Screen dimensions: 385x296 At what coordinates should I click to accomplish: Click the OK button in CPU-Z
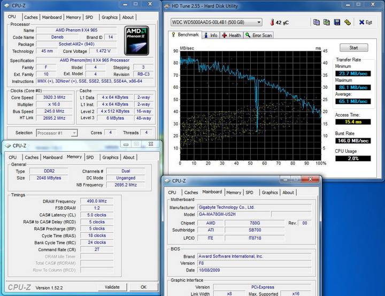(143, 287)
